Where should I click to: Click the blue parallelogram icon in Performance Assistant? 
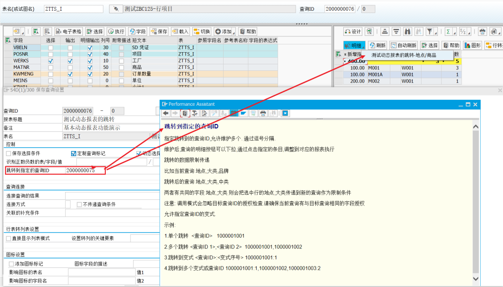pos(244,113)
